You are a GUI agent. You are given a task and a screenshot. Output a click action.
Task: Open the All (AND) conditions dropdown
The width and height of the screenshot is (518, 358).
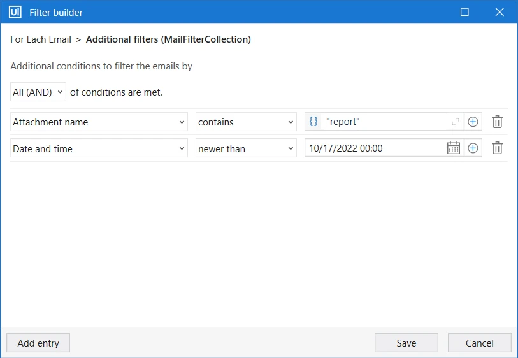tap(38, 92)
